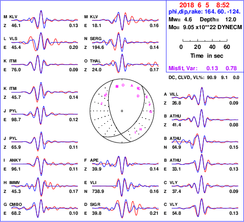244x222 pixels.
Task: Select station marker O on the beachball
Action: coord(123,85)
